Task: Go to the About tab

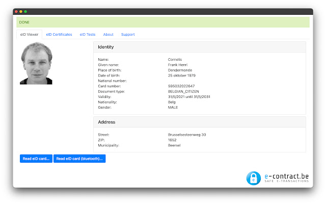Action: point(108,34)
